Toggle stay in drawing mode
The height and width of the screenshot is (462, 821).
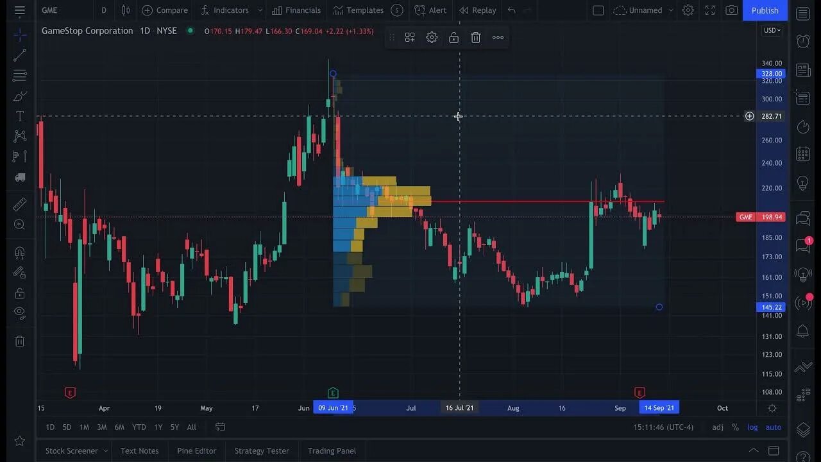pos(19,273)
